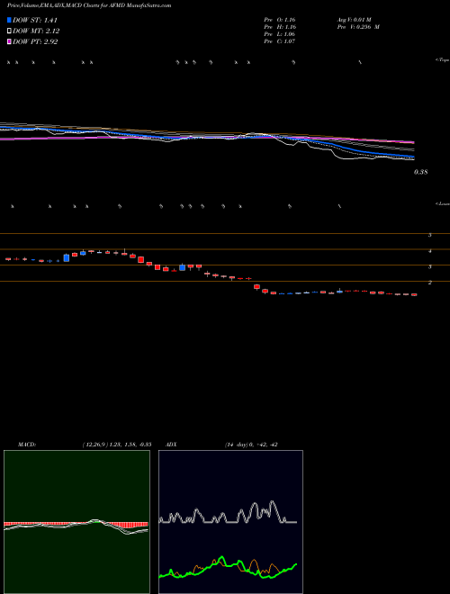Click the 0.38 value beside EMA lines
Viewport: 450px width, 594px height.
[x=420, y=172]
